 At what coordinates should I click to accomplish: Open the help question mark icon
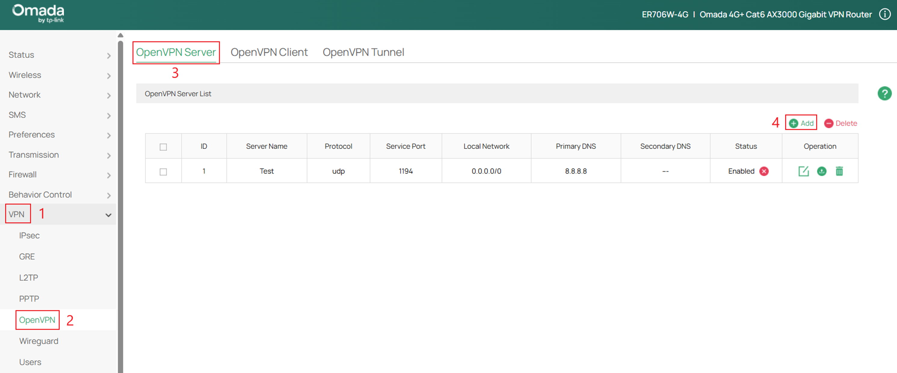point(884,93)
